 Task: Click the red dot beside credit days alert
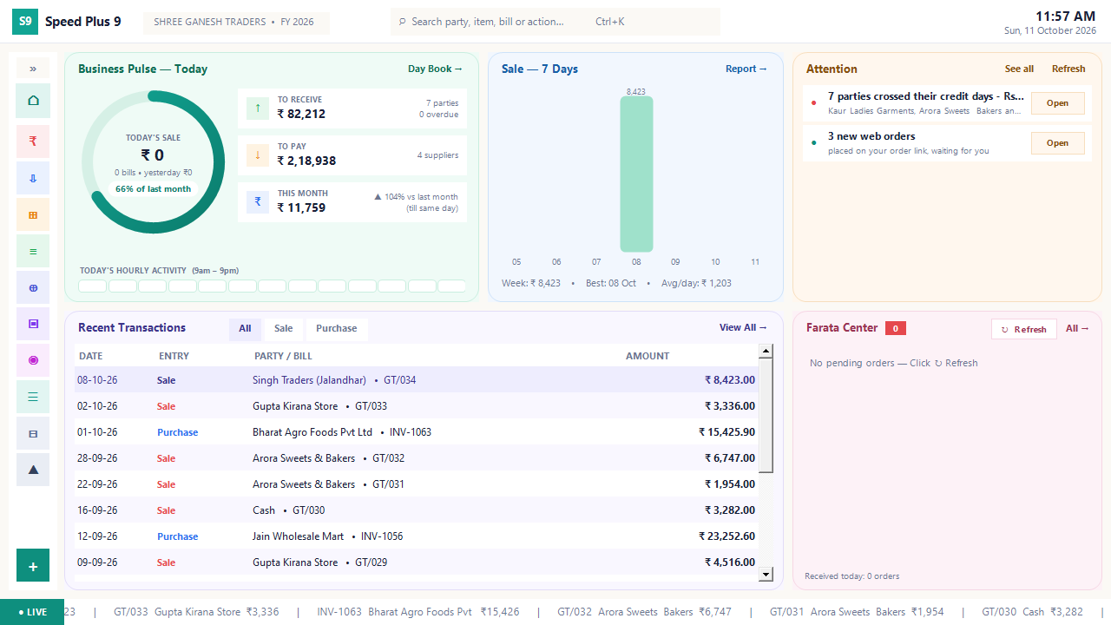click(814, 102)
